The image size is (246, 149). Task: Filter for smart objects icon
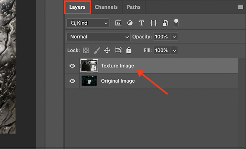pyautogui.click(x=165, y=23)
